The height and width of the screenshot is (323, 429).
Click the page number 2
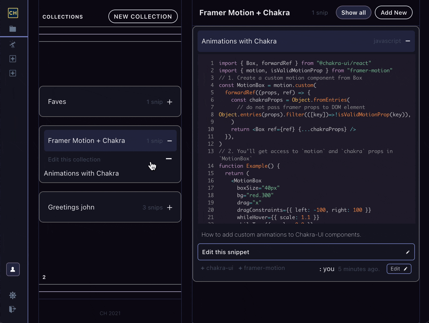click(x=44, y=277)
